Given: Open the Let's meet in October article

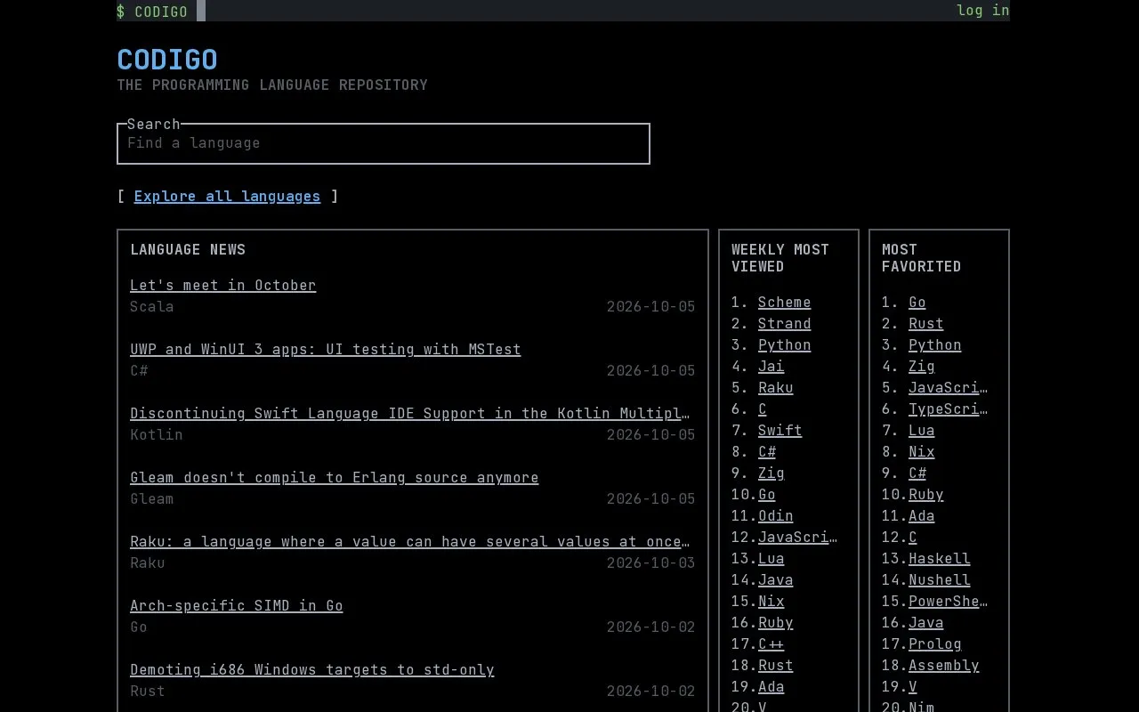Looking at the screenshot, I should (222, 285).
